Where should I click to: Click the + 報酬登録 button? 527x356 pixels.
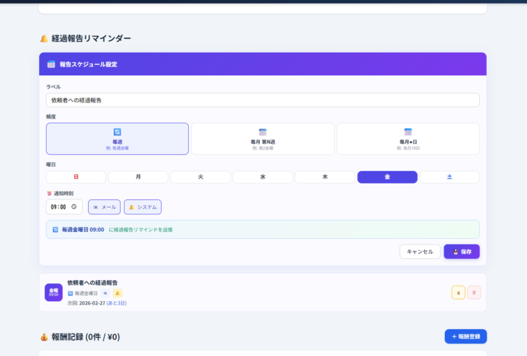(x=465, y=336)
